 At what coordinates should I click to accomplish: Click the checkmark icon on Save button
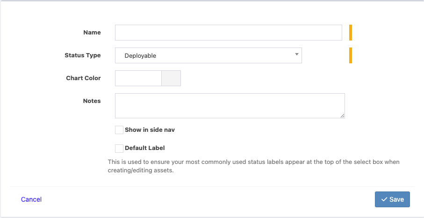[x=384, y=199]
